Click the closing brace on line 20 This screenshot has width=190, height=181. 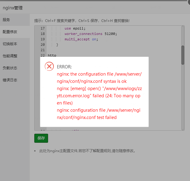57,45
